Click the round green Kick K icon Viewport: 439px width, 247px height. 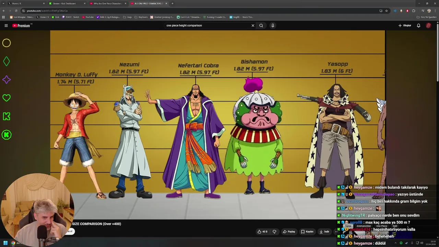(x=7, y=135)
